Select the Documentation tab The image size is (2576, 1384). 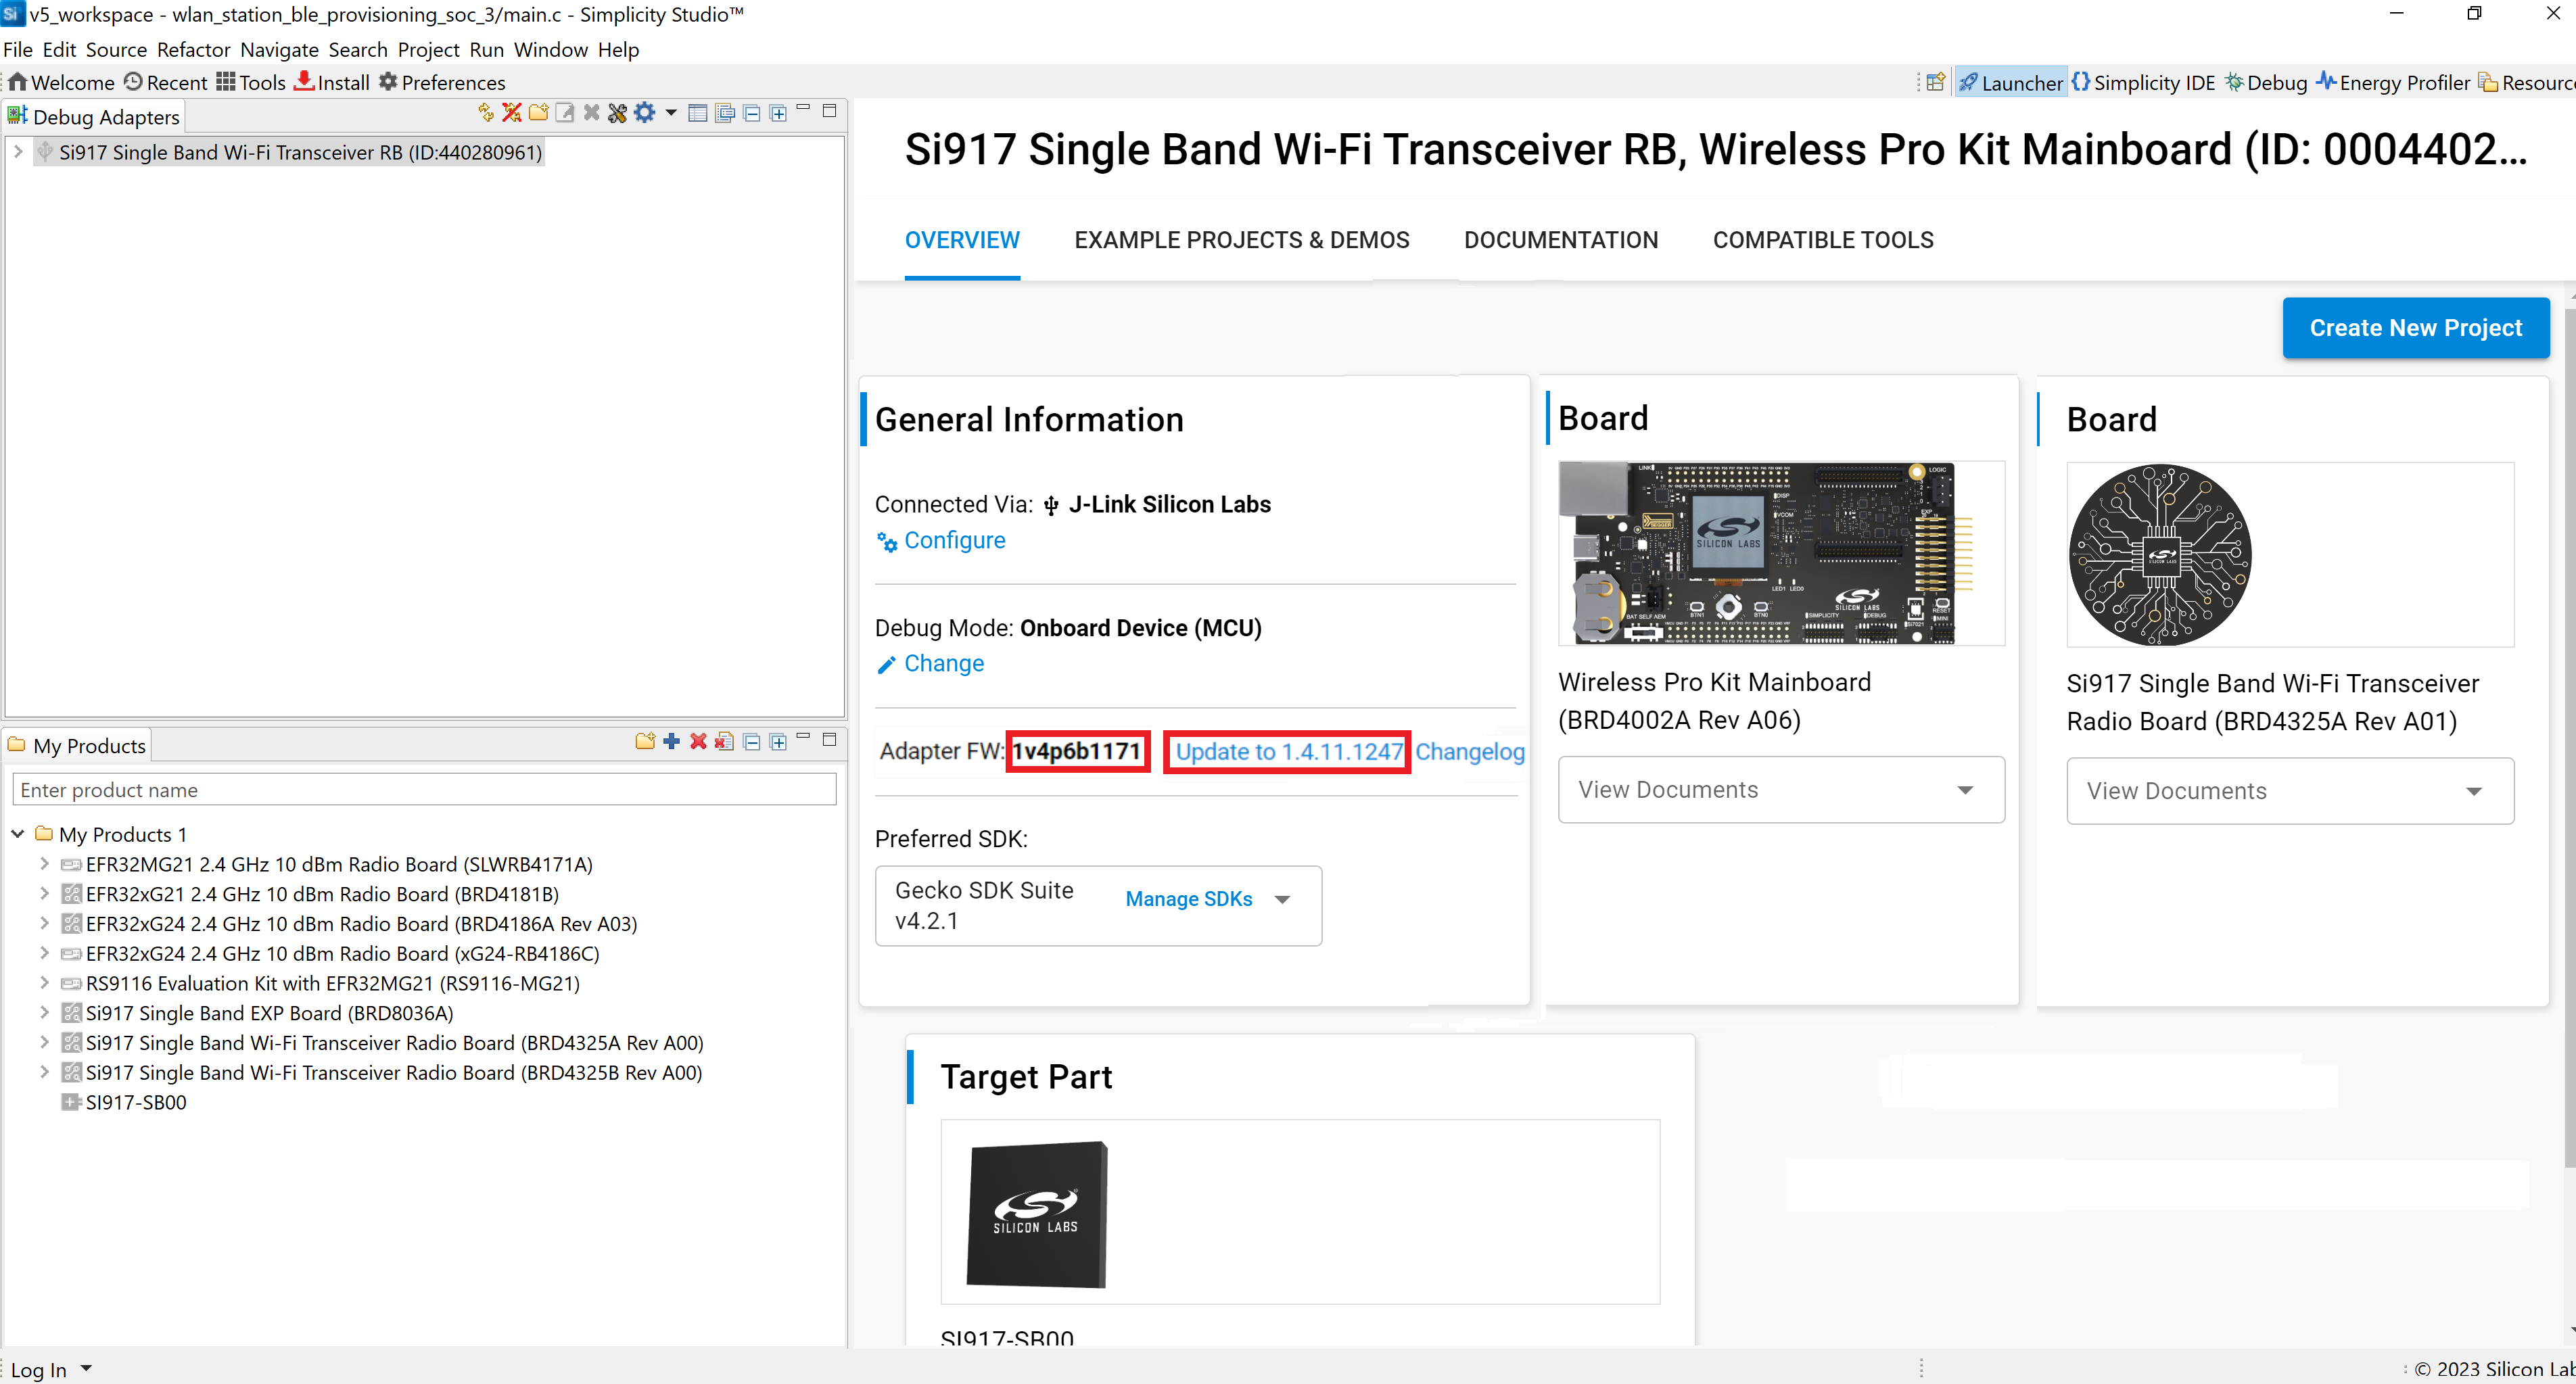click(x=1561, y=240)
